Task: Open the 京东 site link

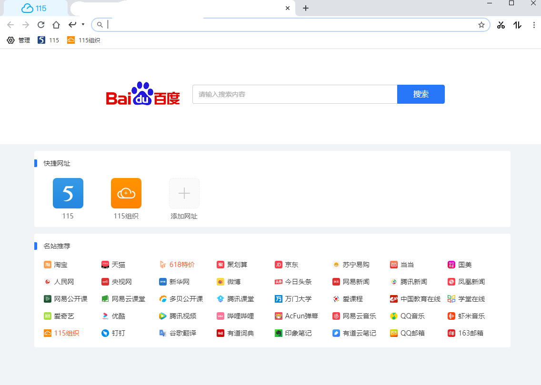Action: point(286,265)
